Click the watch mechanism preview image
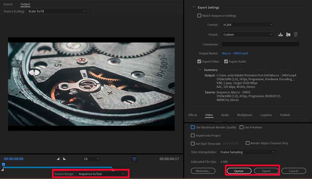Image resolution: width=312 pixels, height=179 pixels. [x=91, y=84]
